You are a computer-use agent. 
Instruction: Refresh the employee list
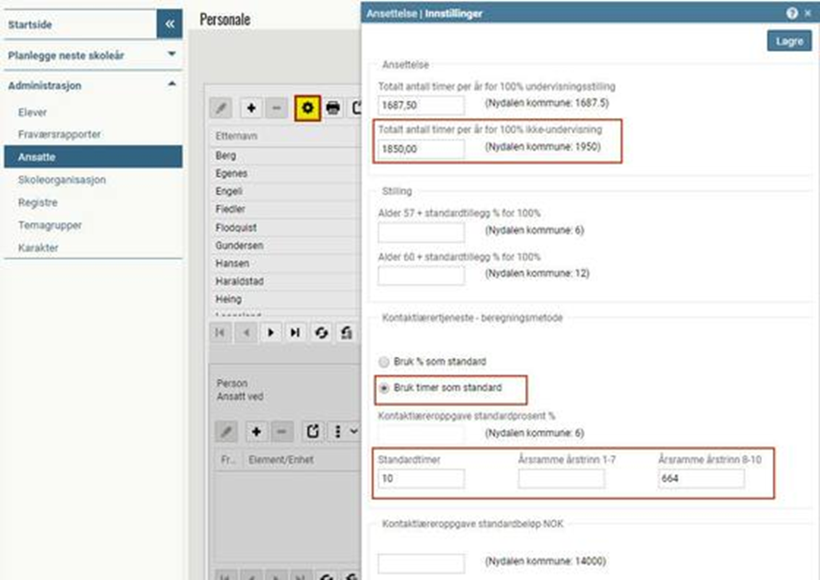(x=321, y=333)
